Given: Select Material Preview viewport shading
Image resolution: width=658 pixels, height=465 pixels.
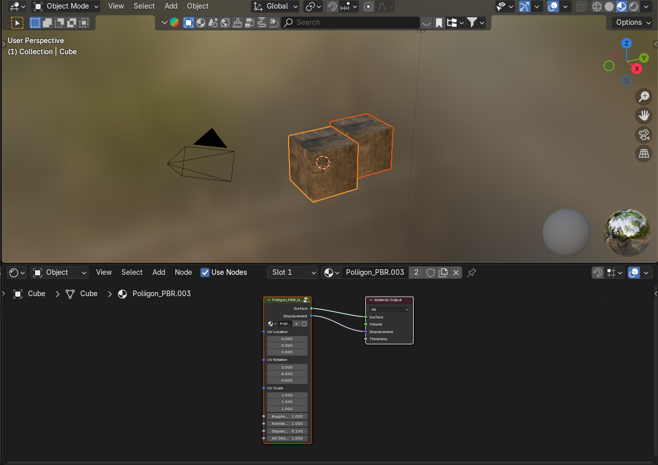Looking at the screenshot, I should tap(621, 7).
